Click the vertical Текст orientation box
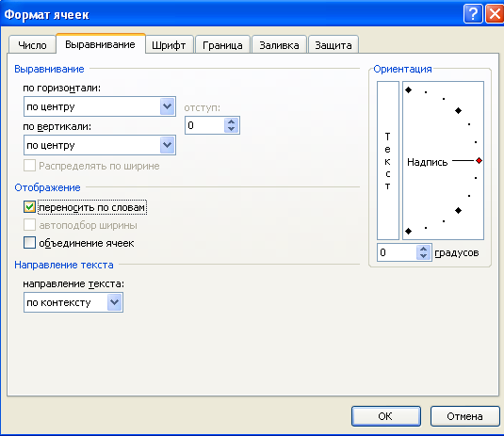This screenshot has width=504, height=436. (388, 160)
